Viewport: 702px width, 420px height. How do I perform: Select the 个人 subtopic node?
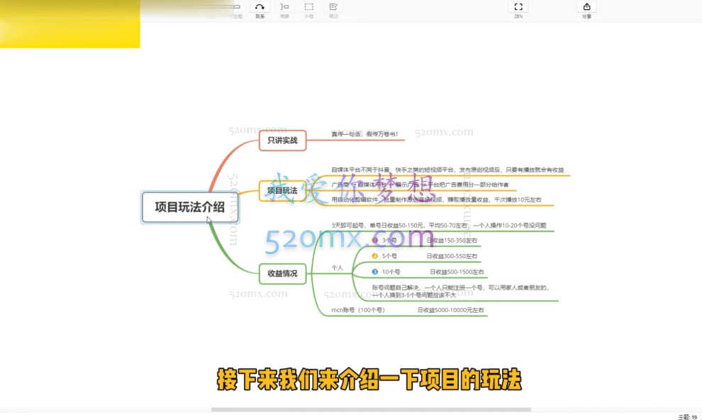pos(336,267)
